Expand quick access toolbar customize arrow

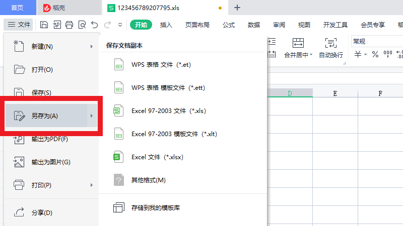[120, 25]
